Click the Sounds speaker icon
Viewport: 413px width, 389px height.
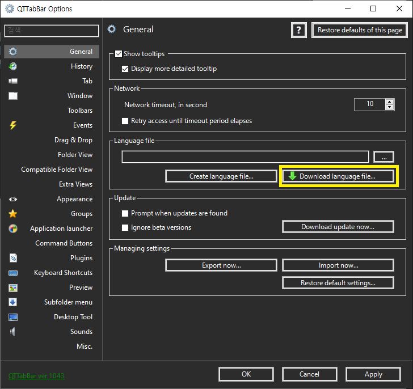click(12, 332)
